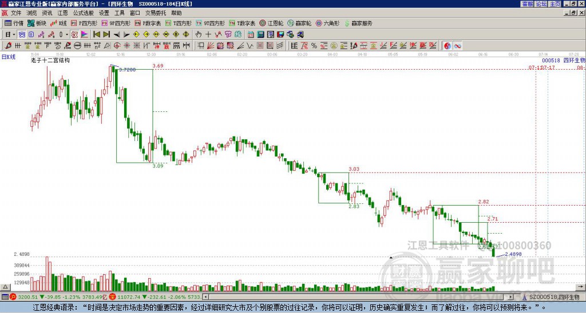Open the 论坛 forum link
This screenshot has width=586, height=313.
[x=541, y=4]
